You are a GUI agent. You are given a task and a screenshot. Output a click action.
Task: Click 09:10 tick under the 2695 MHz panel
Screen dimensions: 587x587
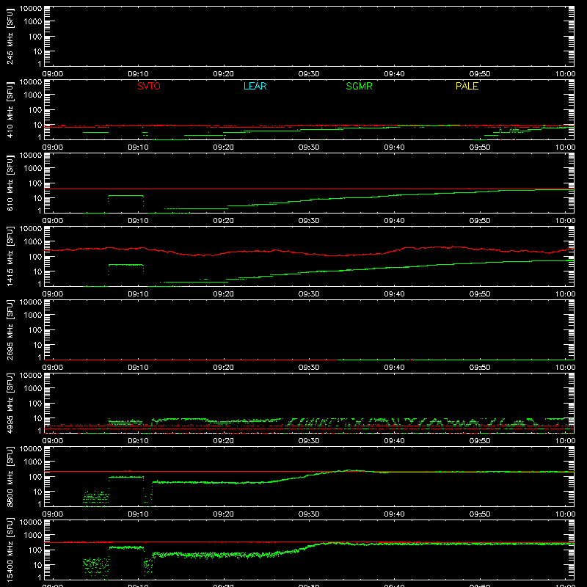138,368
